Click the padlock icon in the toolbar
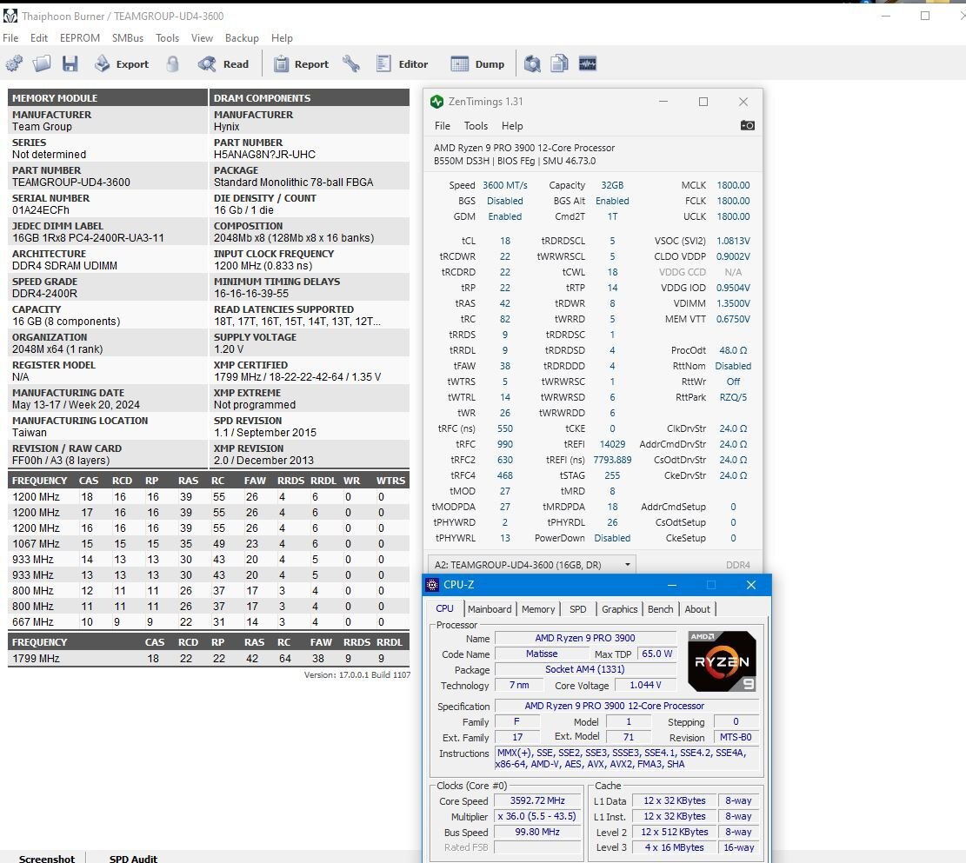This screenshot has width=966, height=863. click(x=172, y=63)
